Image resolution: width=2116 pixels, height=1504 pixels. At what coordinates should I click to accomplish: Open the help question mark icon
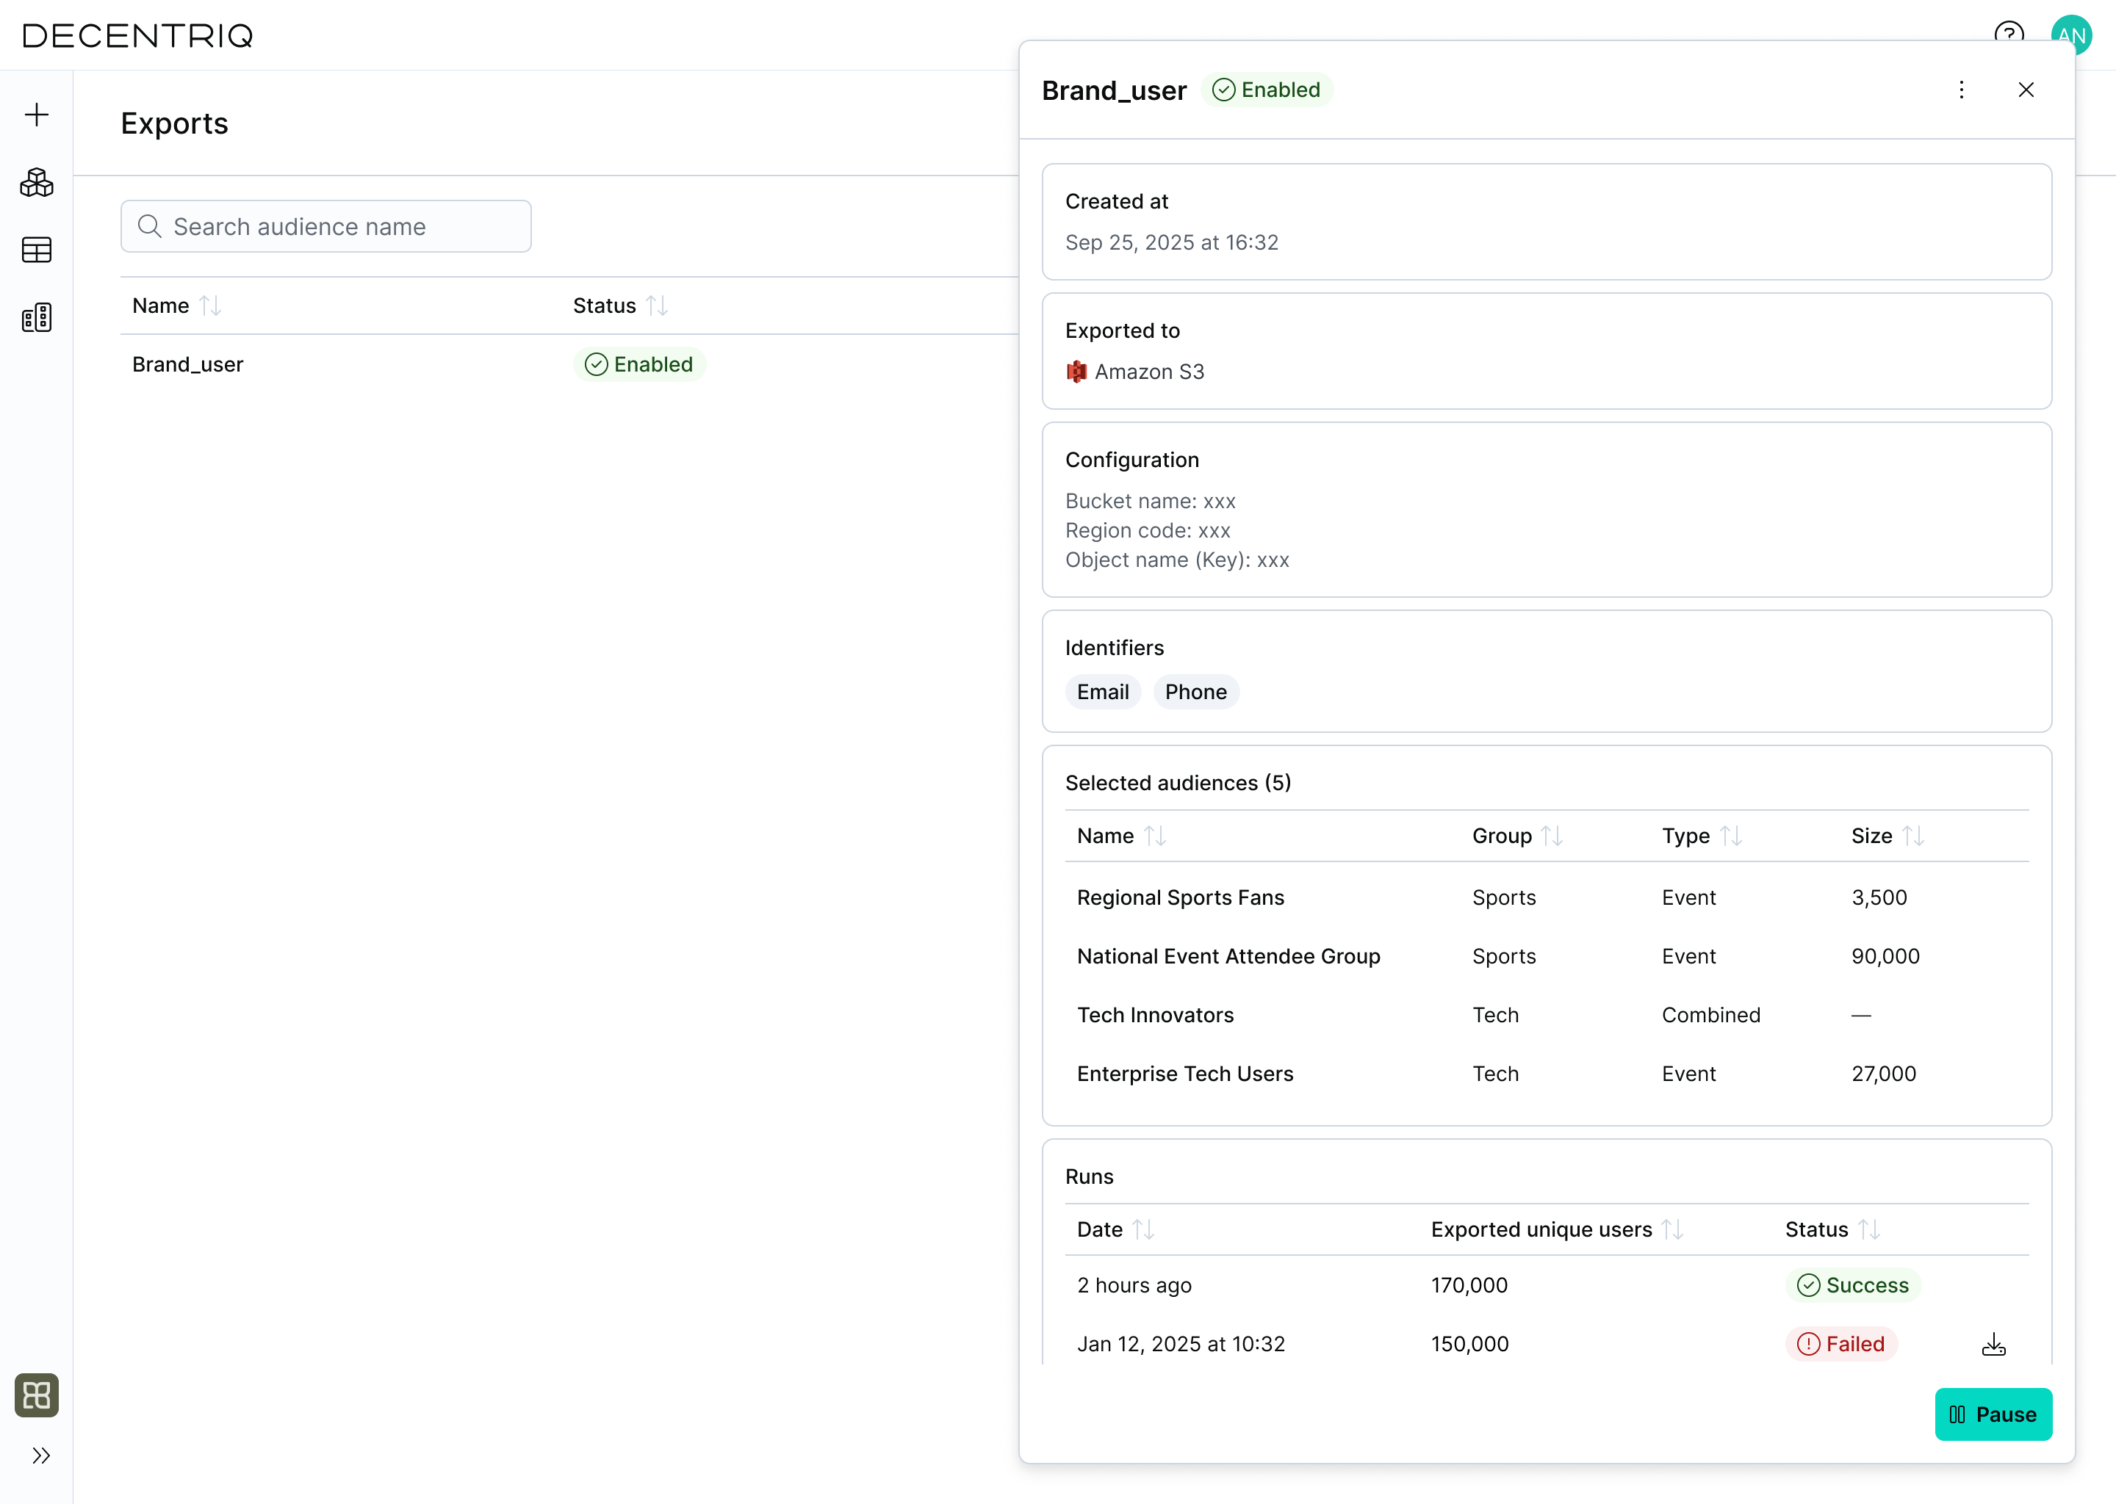coord(2009,33)
